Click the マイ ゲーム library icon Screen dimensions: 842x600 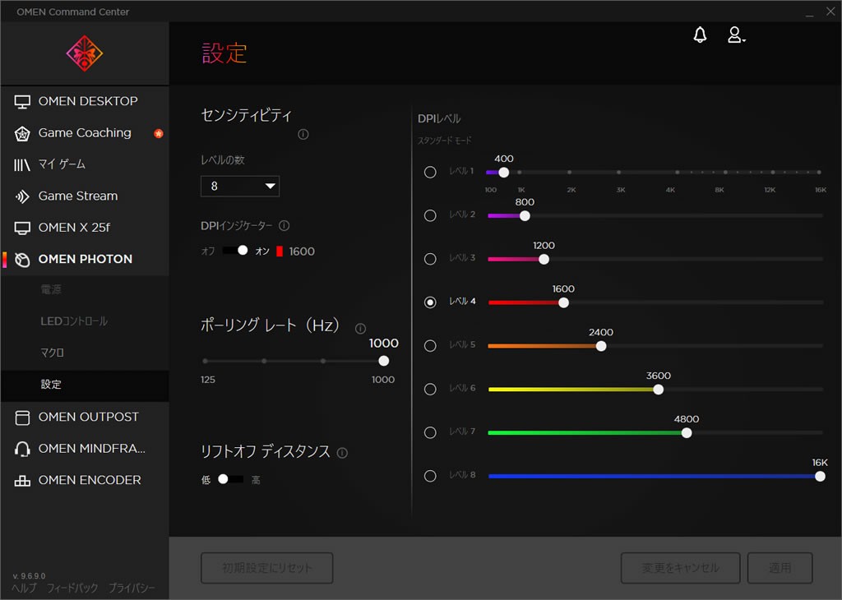click(x=22, y=164)
